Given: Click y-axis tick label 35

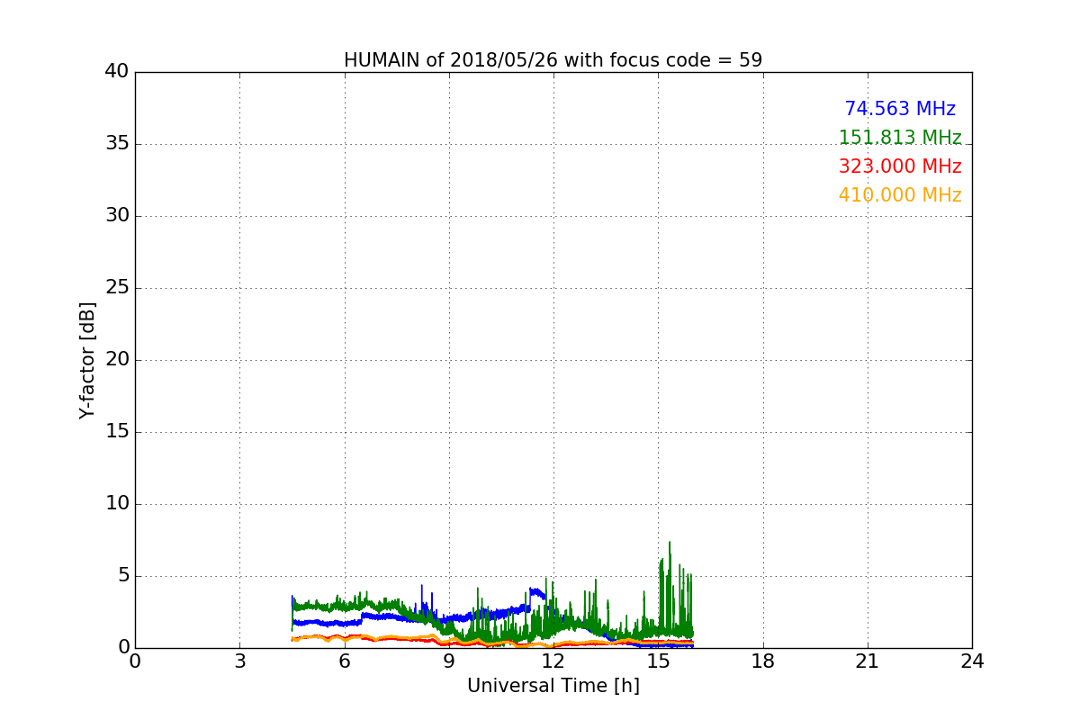Looking at the screenshot, I should pyautogui.click(x=117, y=144).
